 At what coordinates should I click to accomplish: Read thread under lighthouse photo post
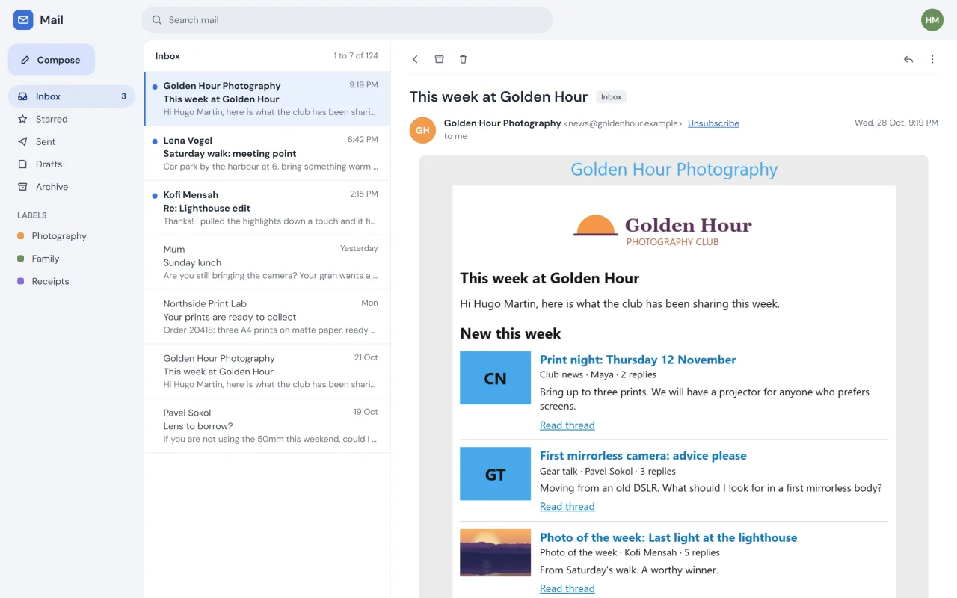tap(567, 588)
